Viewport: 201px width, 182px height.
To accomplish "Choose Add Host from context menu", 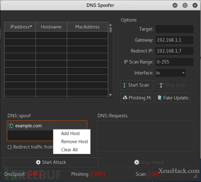I will pos(70,133).
